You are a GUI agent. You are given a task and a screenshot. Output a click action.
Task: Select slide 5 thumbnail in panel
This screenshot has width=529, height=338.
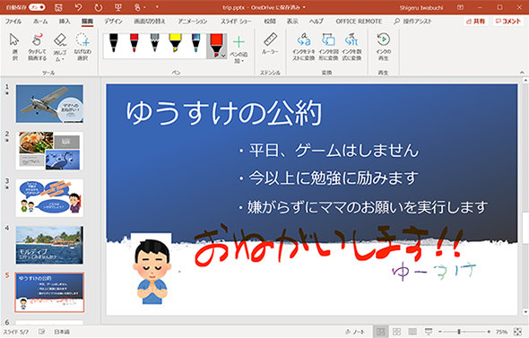click(x=49, y=292)
